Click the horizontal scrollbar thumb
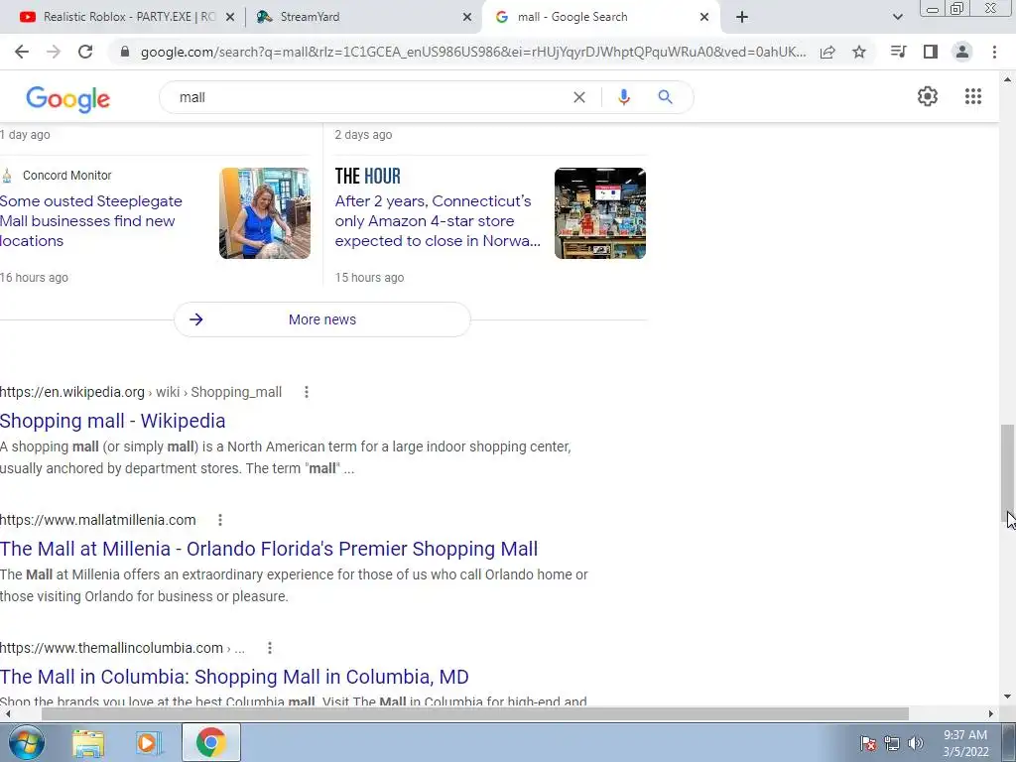Viewport: 1016px width, 762px height. pos(475,713)
